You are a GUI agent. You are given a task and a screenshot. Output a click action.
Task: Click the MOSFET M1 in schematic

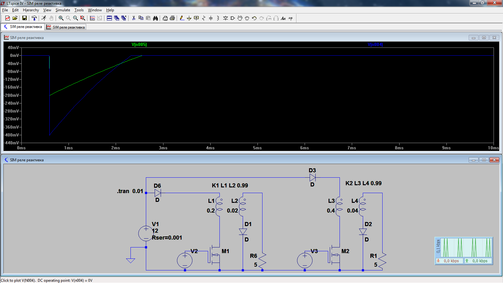pyautogui.click(x=214, y=255)
